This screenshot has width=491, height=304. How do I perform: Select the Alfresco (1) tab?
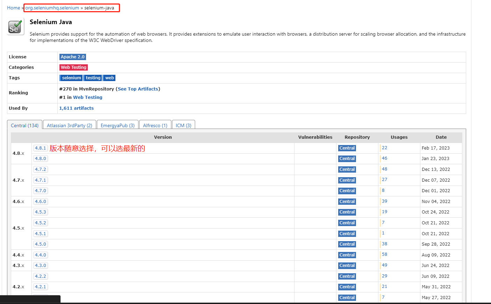[155, 124]
